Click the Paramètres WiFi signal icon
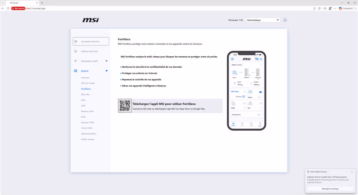Image resolution: width=358 pixels, height=195 pixels. click(x=76, y=61)
